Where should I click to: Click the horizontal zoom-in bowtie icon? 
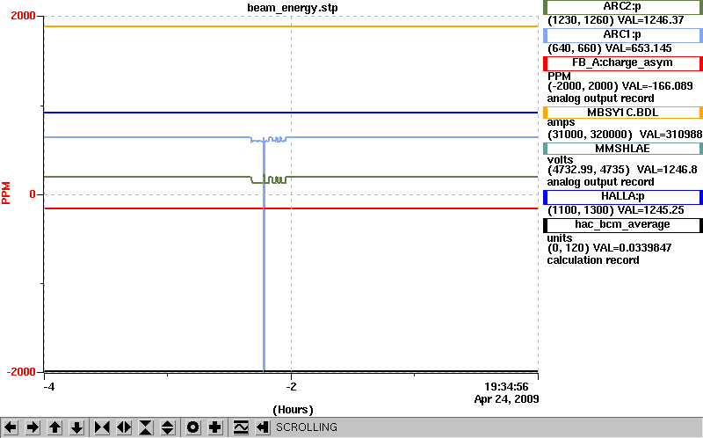pos(102,427)
